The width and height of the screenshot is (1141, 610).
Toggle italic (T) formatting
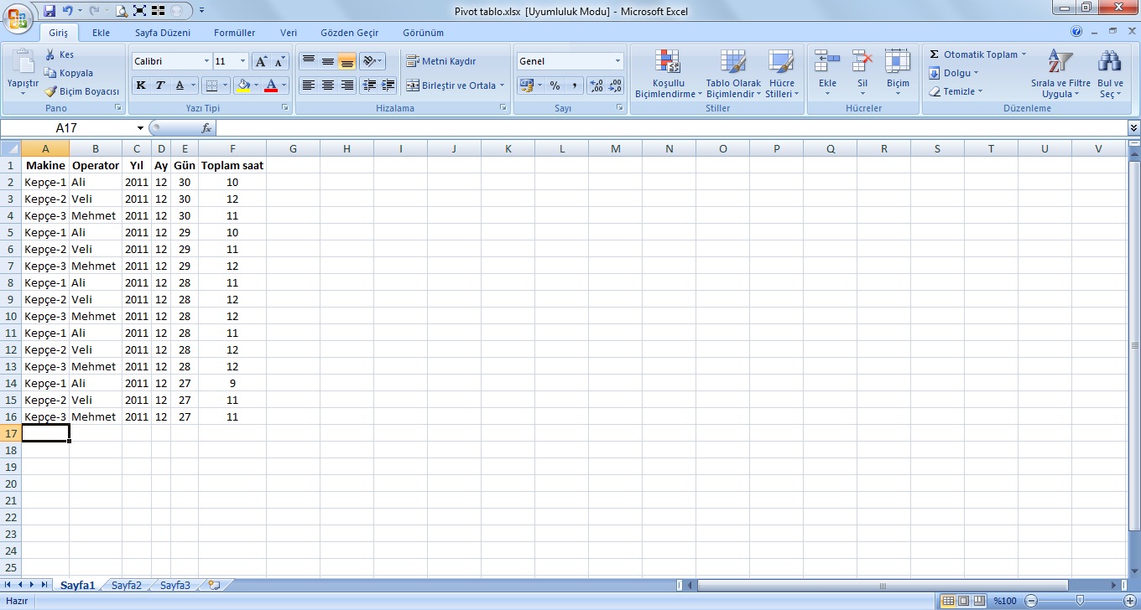(x=160, y=85)
